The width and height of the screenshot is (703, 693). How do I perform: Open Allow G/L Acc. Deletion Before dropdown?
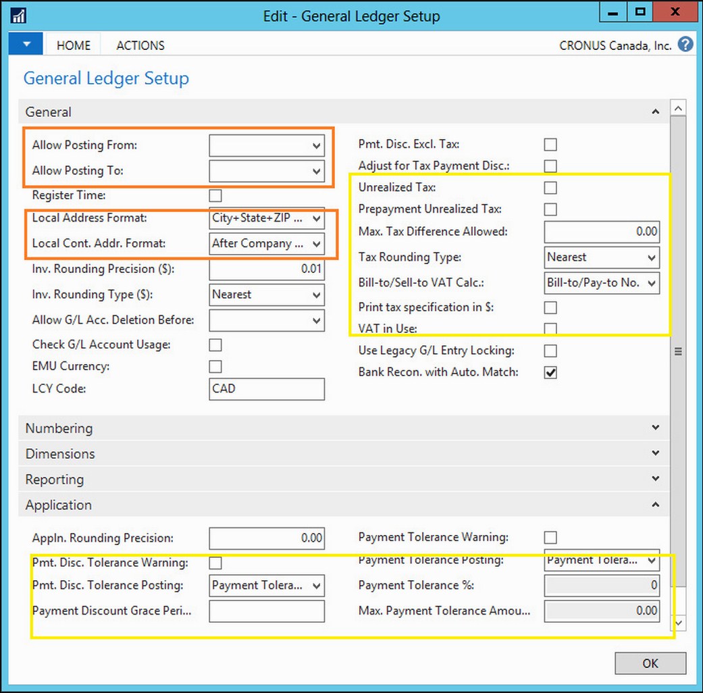tap(316, 321)
